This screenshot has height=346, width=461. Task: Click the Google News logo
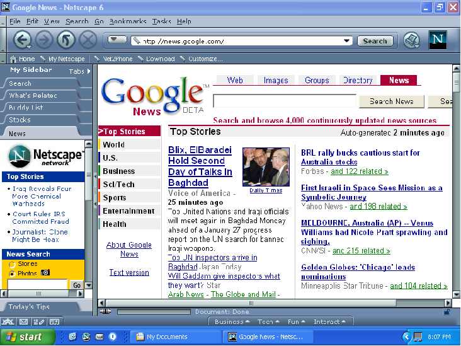[154, 96]
